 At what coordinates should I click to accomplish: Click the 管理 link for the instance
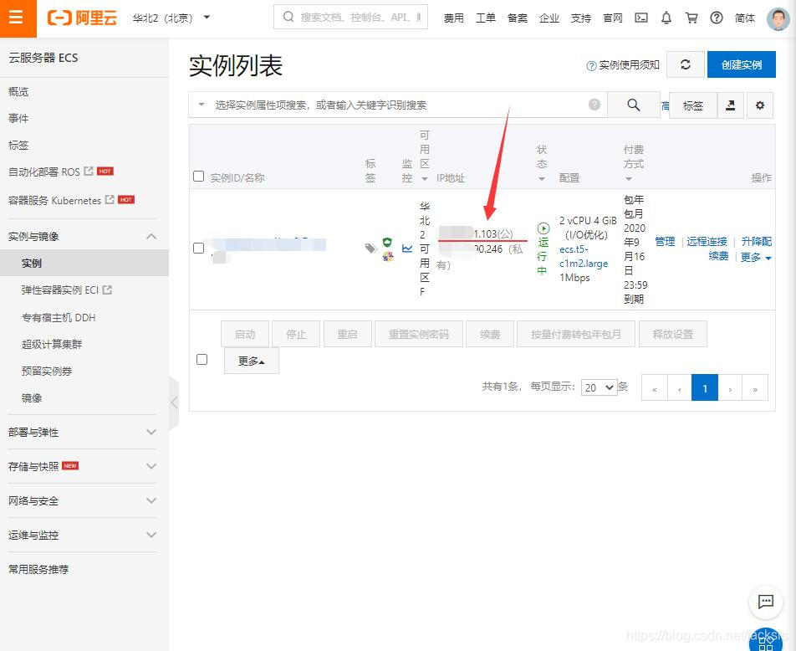(665, 241)
